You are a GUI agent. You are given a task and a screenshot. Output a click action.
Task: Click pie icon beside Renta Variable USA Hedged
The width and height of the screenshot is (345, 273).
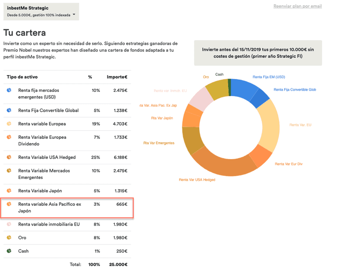point(9,157)
